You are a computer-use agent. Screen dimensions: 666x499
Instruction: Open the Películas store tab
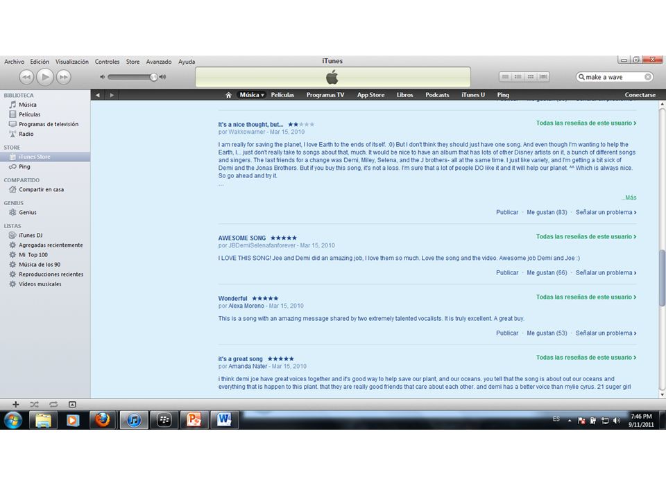[282, 95]
